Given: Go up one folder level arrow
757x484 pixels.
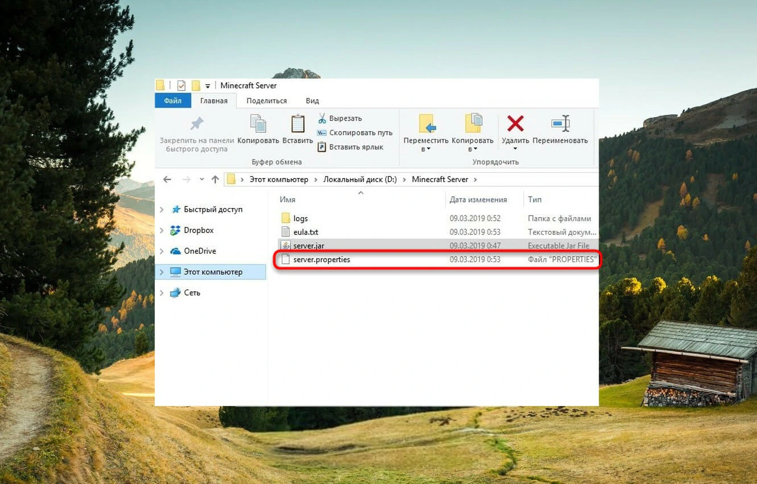Looking at the screenshot, I should [x=215, y=179].
